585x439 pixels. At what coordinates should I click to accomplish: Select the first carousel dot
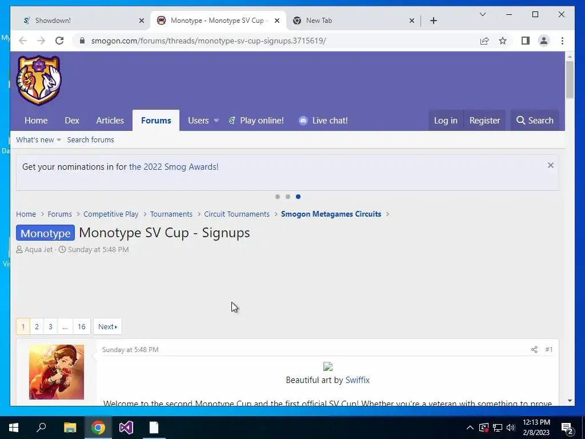pyautogui.click(x=277, y=197)
